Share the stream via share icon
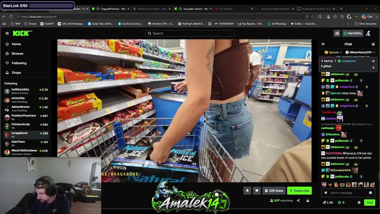Screen dimensions: 380x214 click(298, 201)
